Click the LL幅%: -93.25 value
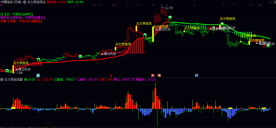Viewport: 276px width, 128px height. pyautogui.click(x=87, y=80)
